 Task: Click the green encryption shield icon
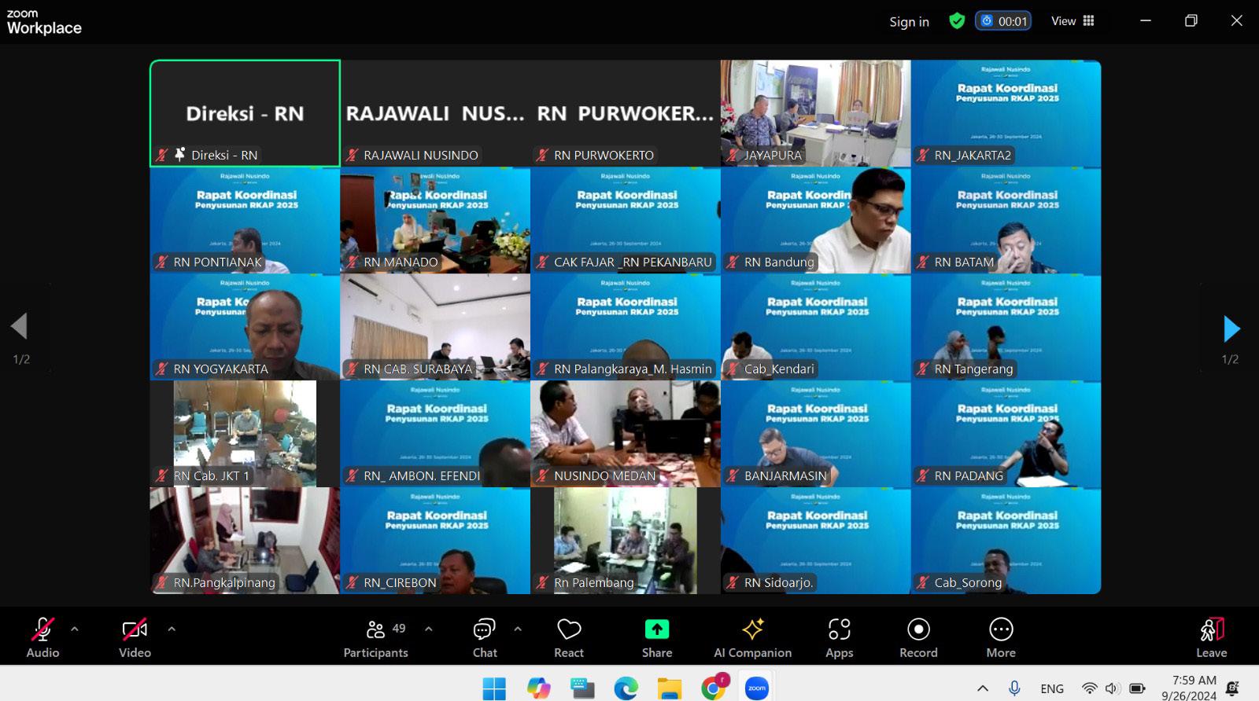[957, 21]
